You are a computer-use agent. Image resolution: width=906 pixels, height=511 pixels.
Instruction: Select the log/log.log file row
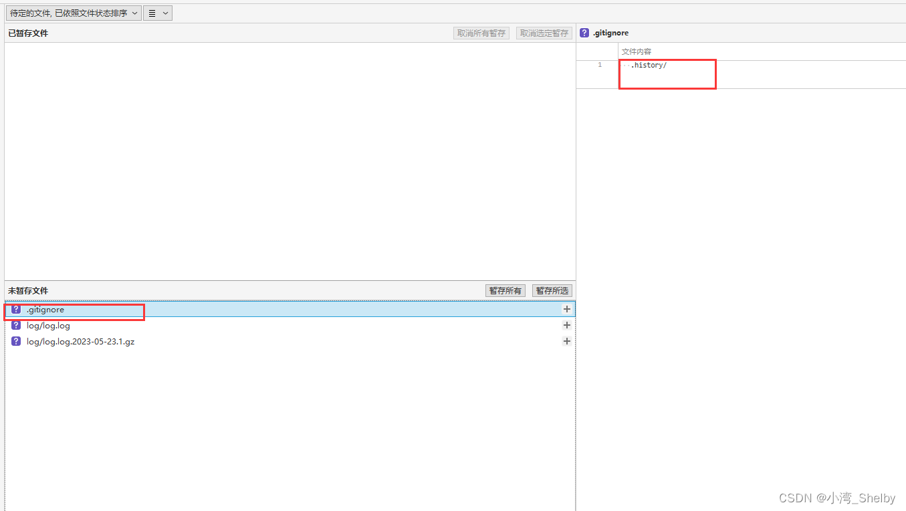coord(290,325)
